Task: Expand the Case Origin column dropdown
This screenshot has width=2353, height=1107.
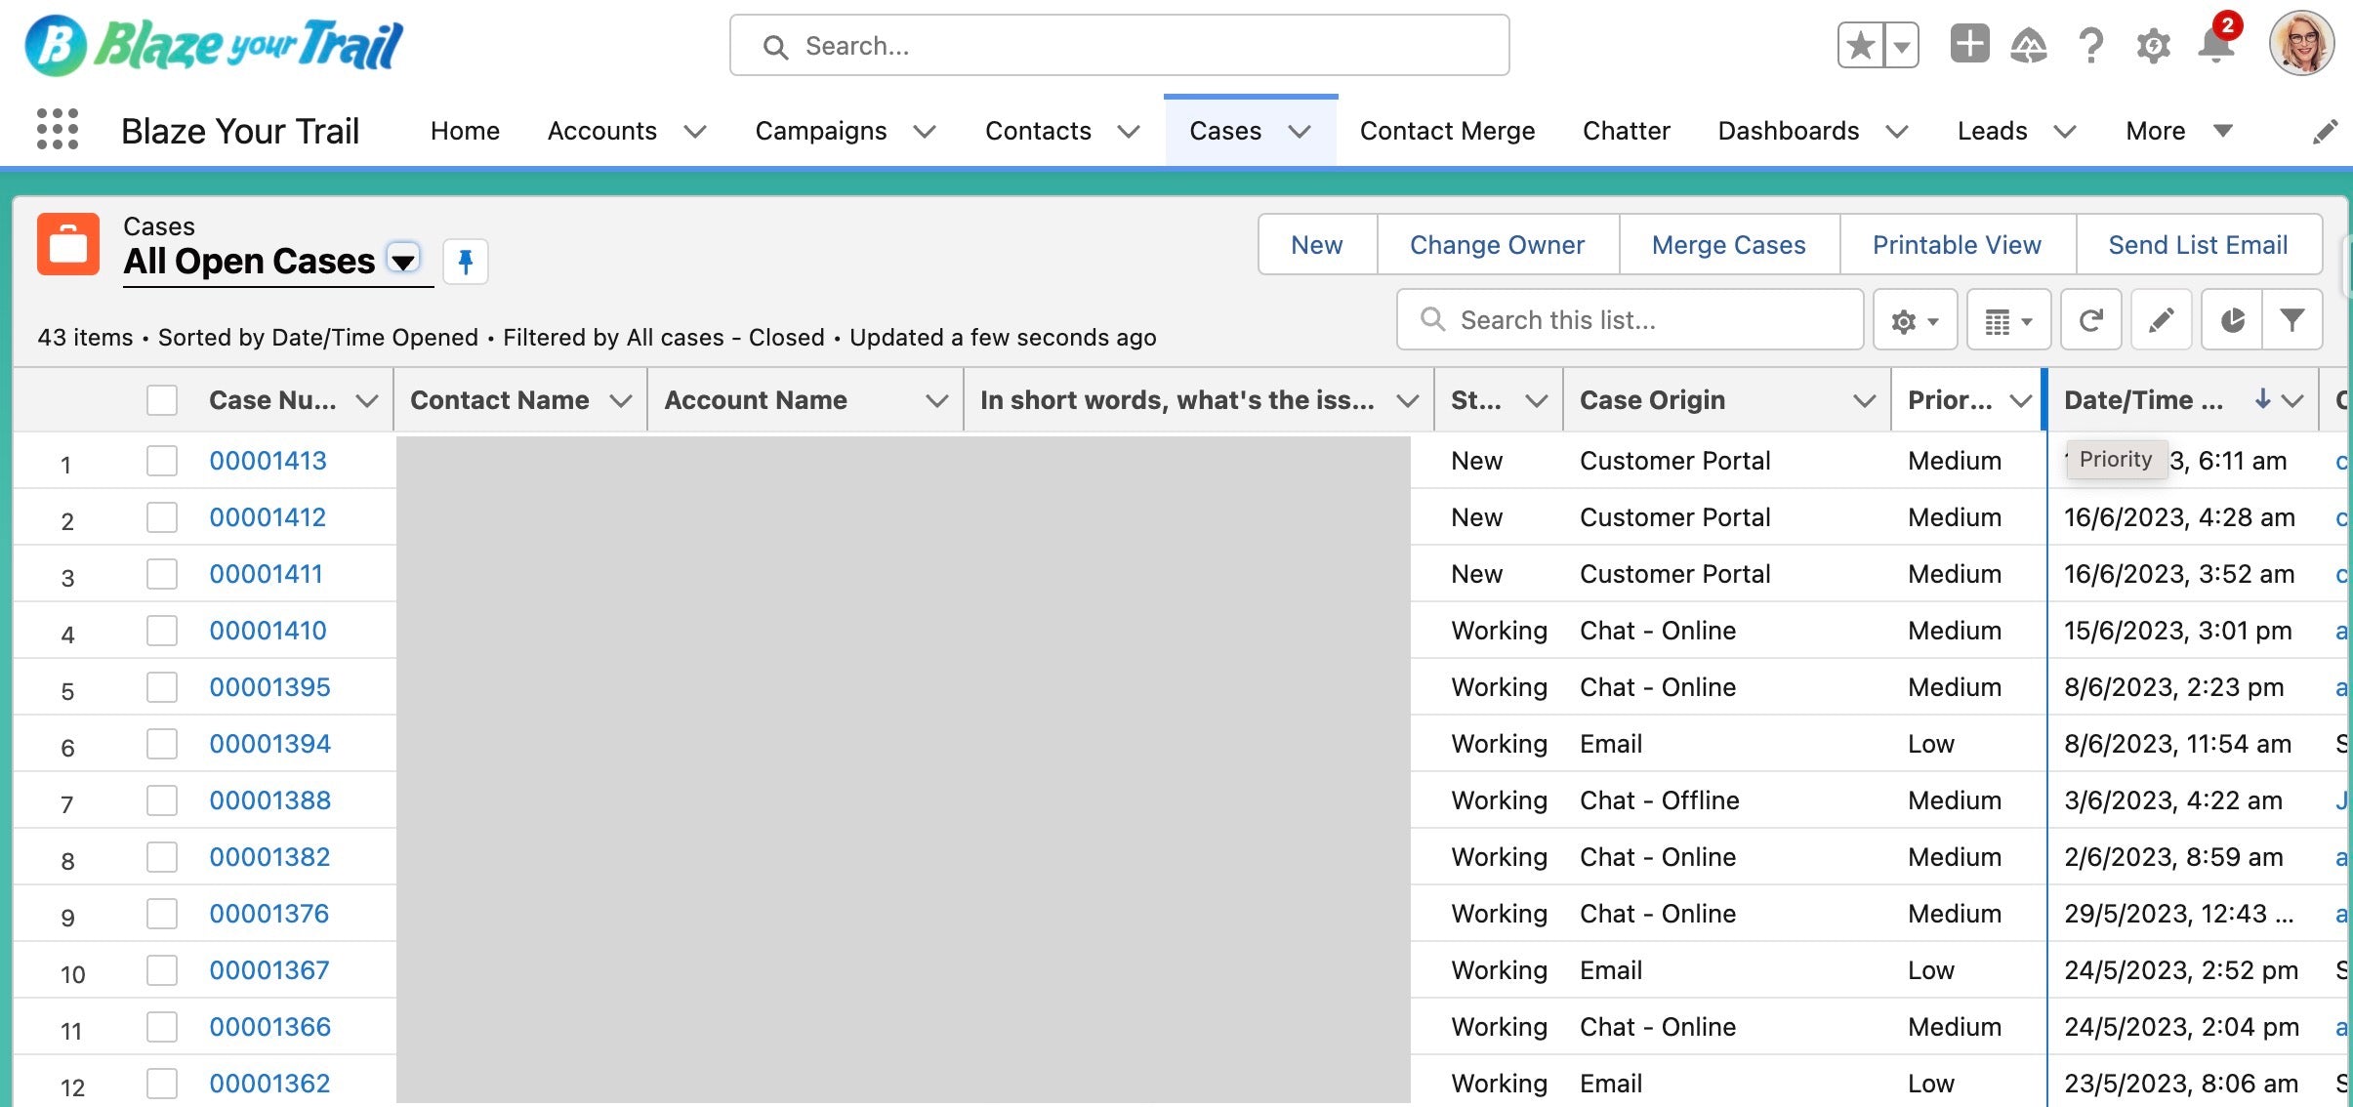Action: (1863, 399)
